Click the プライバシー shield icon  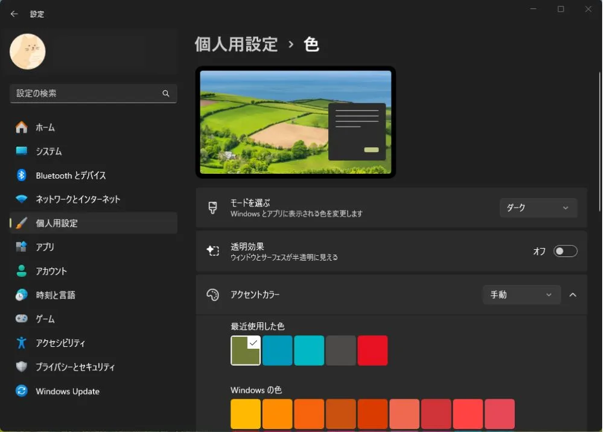click(x=22, y=367)
